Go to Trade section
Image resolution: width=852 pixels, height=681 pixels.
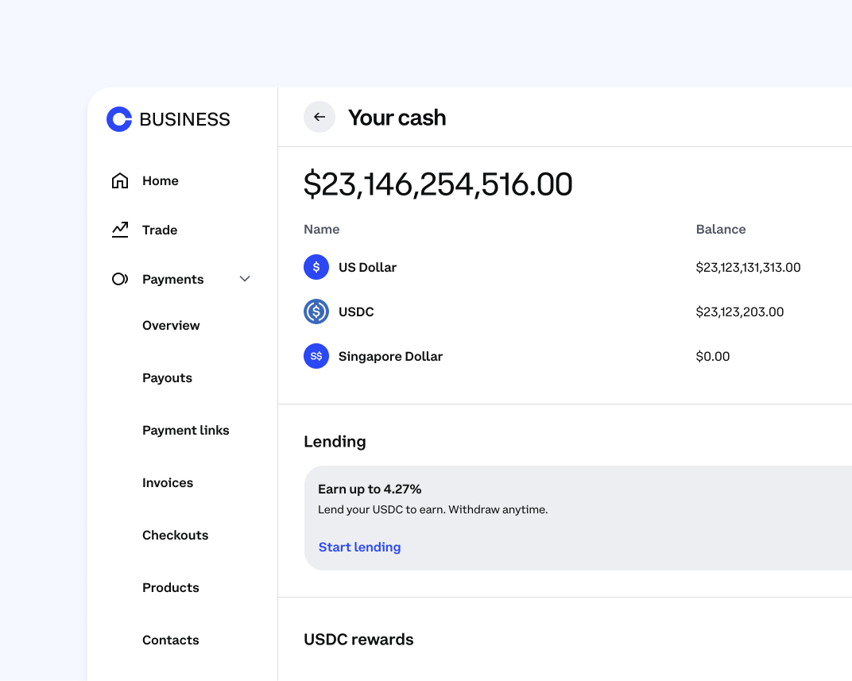coord(160,230)
